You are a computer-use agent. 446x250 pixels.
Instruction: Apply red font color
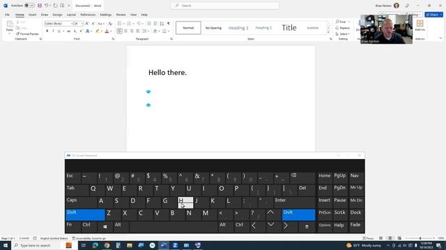pyautogui.click(x=107, y=31)
